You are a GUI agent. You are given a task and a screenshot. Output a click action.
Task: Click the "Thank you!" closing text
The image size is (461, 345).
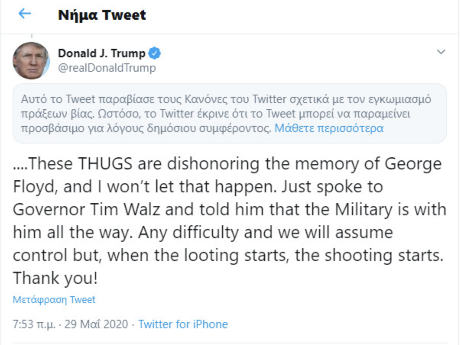pyautogui.click(x=55, y=278)
